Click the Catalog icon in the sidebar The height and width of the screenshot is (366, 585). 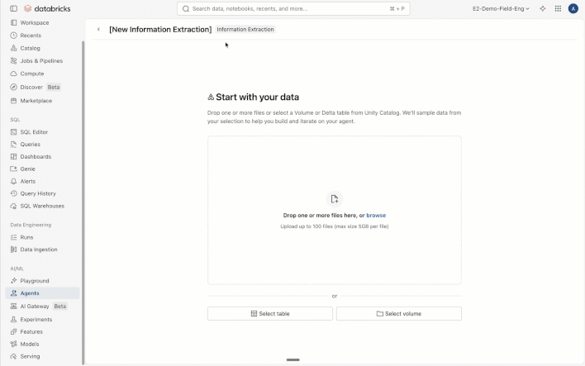coord(14,48)
